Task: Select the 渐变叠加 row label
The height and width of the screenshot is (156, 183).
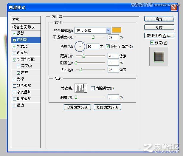Action: tap(24, 92)
